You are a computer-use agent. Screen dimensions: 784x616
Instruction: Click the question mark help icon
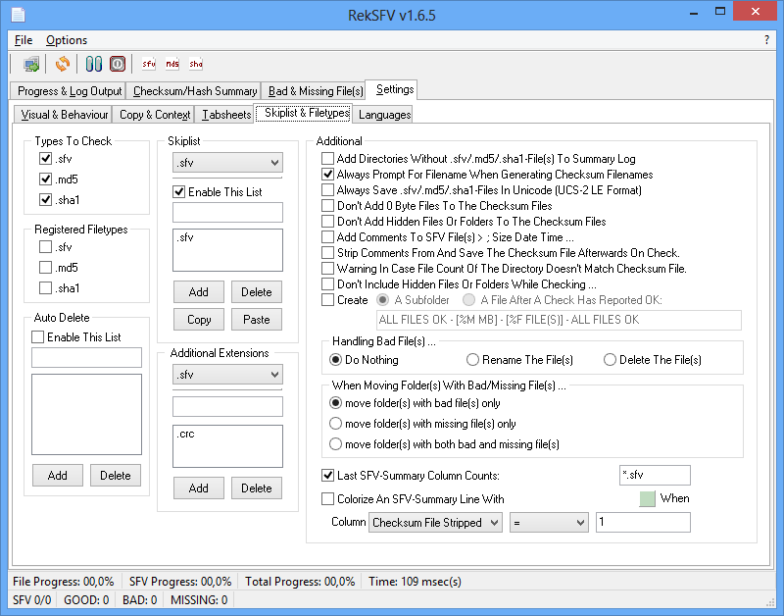pyautogui.click(x=766, y=40)
